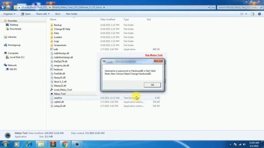Select the Data folder
Screen dimensions: 264x148
click(x=56, y=33)
